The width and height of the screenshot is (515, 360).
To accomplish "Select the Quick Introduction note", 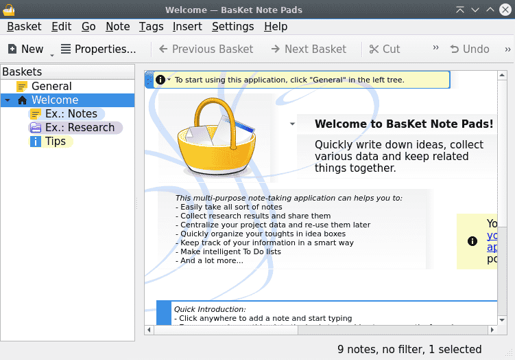I will point(327,313).
